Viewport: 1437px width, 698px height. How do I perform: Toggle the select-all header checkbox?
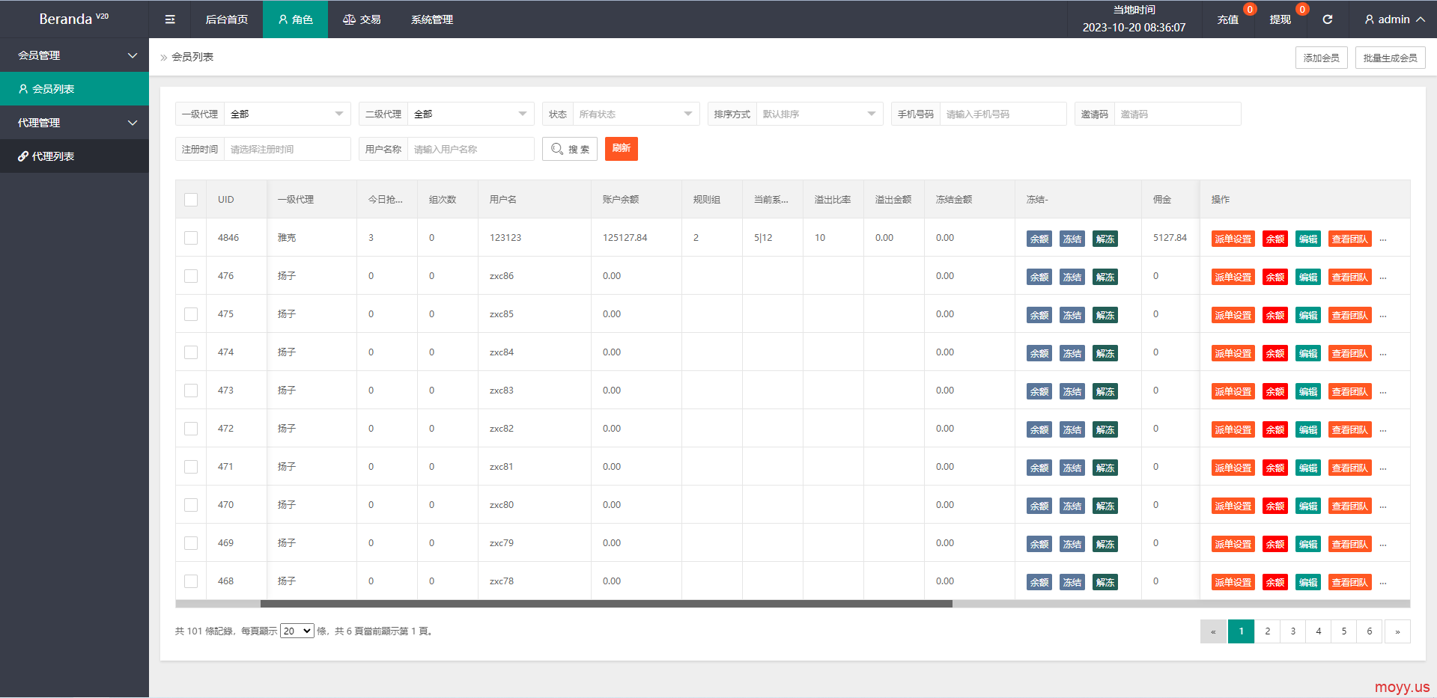click(x=191, y=200)
